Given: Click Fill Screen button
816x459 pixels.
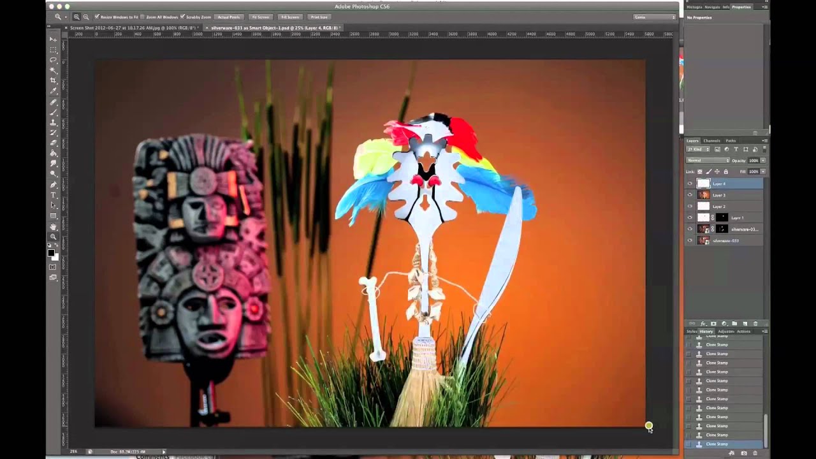Looking at the screenshot, I should tap(290, 17).
